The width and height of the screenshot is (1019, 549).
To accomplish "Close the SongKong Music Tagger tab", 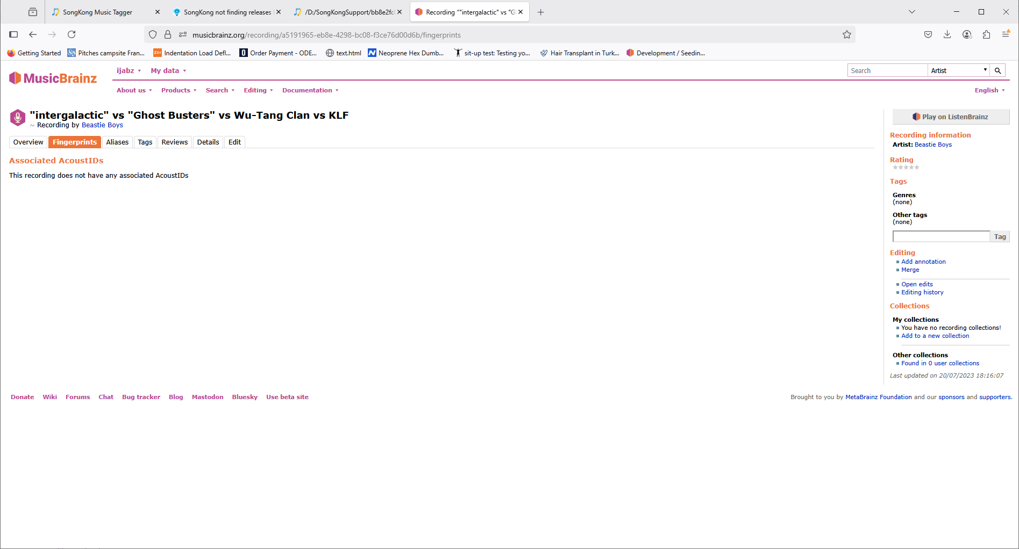I will click(x=158, y=12).
